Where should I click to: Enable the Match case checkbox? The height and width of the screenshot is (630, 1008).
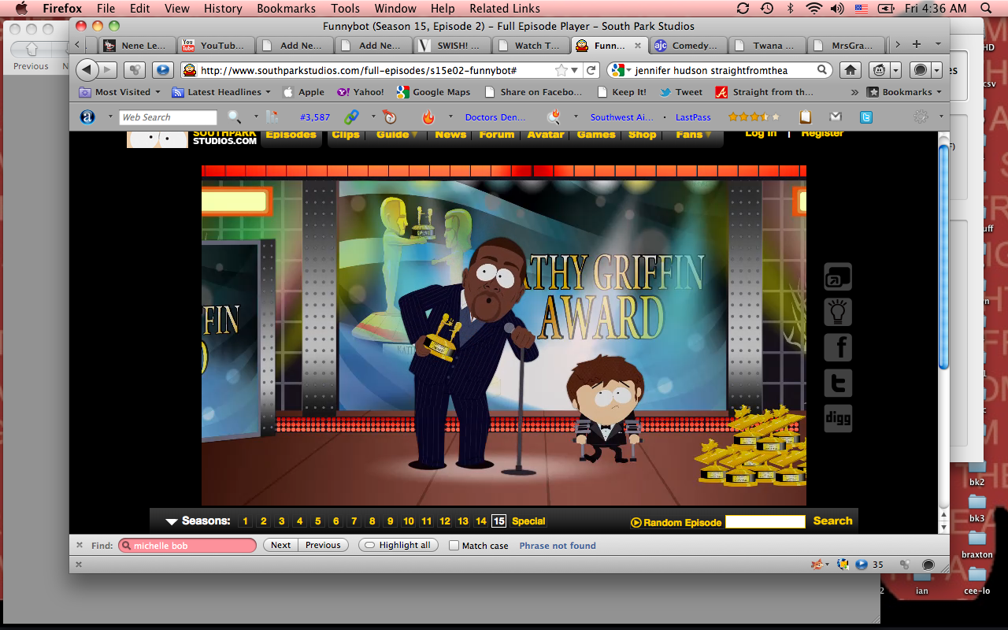pos(454,545)
